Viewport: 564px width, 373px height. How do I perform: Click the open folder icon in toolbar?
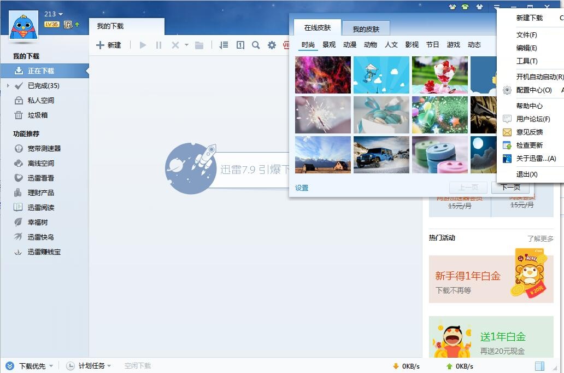coord(199,45)
